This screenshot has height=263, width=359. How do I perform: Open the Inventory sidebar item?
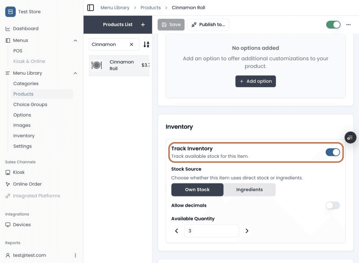[x=24, y=136]
